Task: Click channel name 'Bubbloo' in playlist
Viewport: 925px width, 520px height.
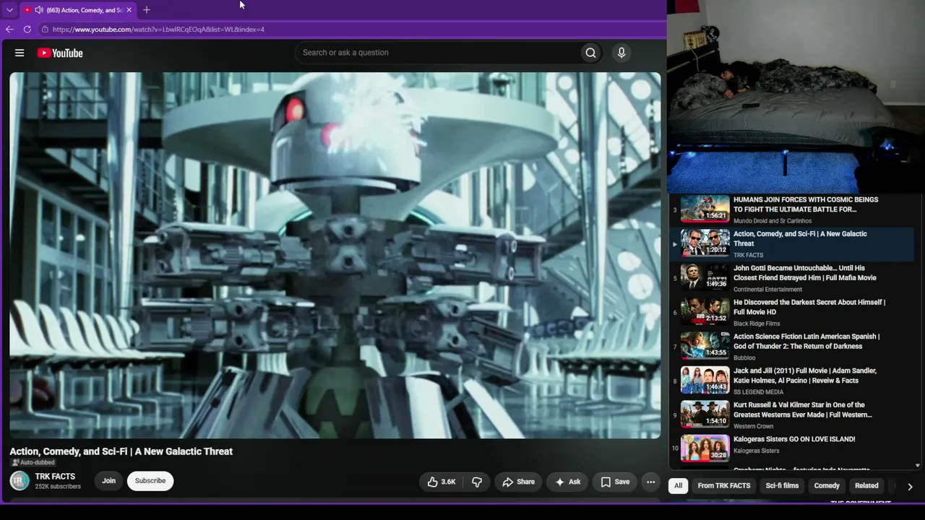Action: [x=744, y=357]
